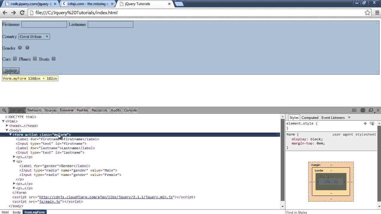The height and width of the screenshot is (214, 381).
Task: Switch to the Computed styles tab
Action: 310,118
